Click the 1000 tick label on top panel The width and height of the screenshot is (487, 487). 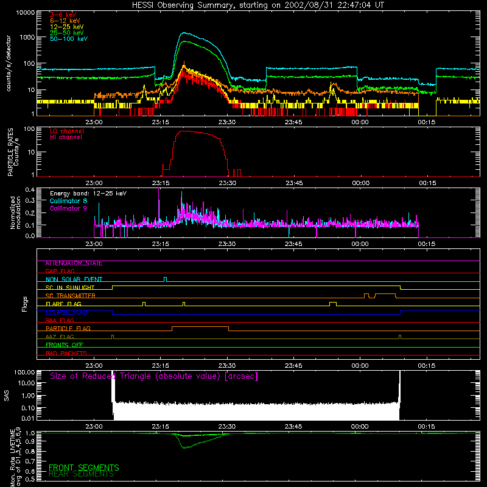click(27, 37)
